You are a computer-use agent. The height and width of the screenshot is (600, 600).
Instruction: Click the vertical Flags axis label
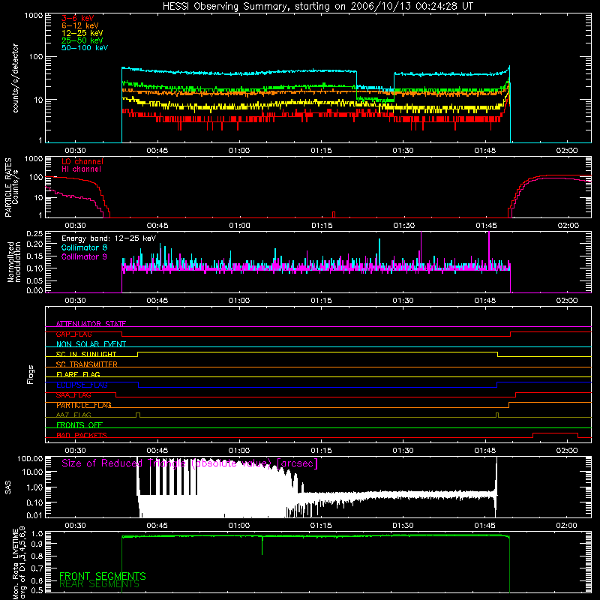point(31,374)
